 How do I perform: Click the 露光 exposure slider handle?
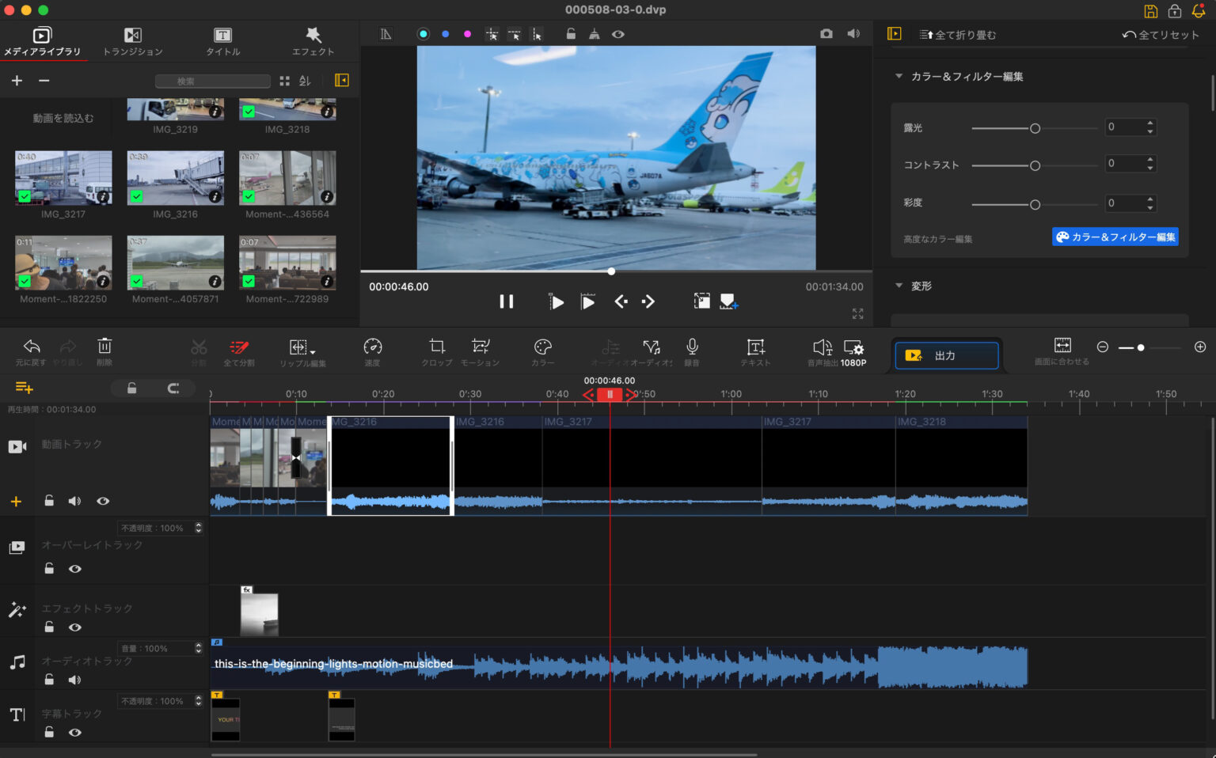pyautogui.click(x=1035, y=127)
